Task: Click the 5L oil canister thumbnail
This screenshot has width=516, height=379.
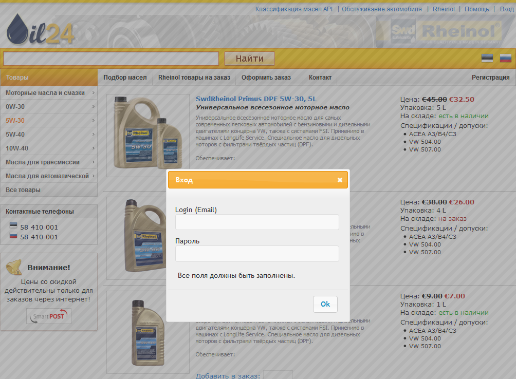Action: pos(148,136)
